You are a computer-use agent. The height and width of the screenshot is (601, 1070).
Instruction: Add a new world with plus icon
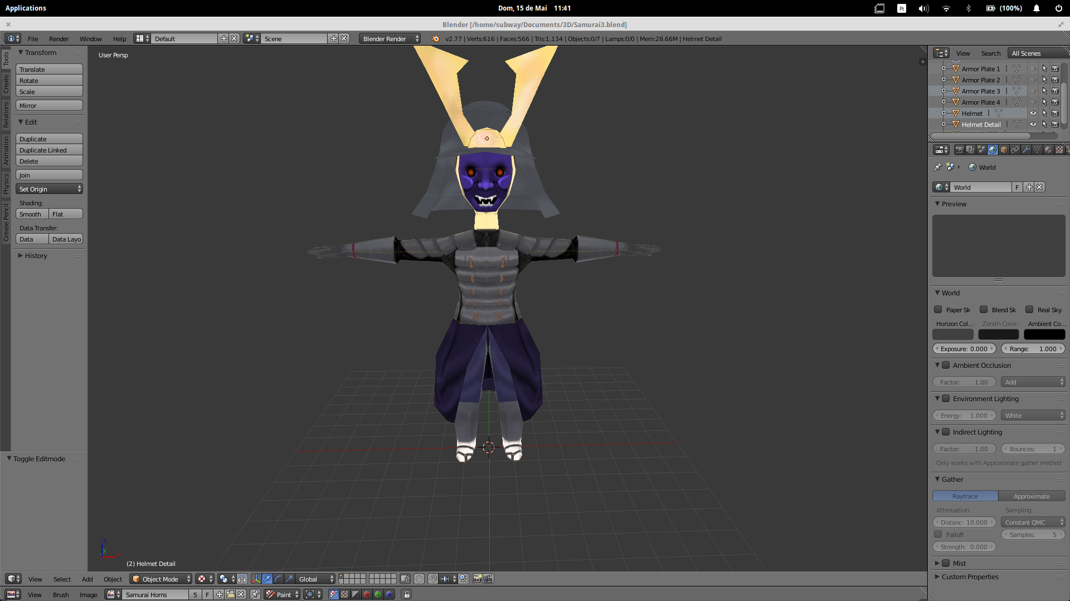(x=1029, y=187)
